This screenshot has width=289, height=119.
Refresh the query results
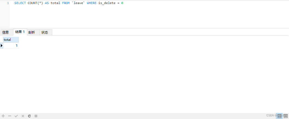coord(29,116)
